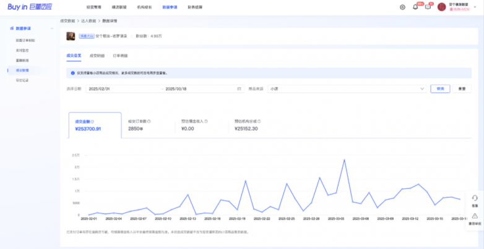Click the follower count 4.90万 text
This screenshot has width=484, height=249.
[149, 36]
